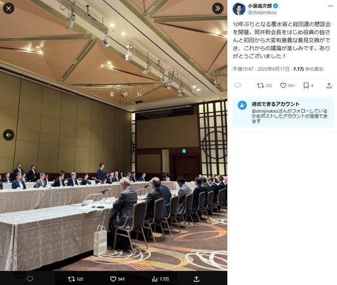Viewport: 337px width, 285px height.
Task: Close the photo viewer with X icon
Action: tap(8, 8)
